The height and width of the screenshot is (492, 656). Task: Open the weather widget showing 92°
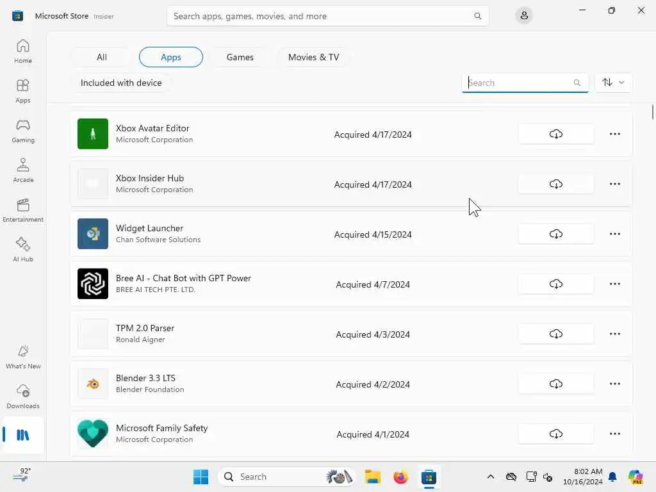click(x=21, y=475)
